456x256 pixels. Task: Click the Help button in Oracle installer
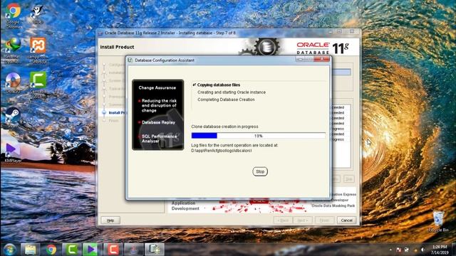point(110,220)
